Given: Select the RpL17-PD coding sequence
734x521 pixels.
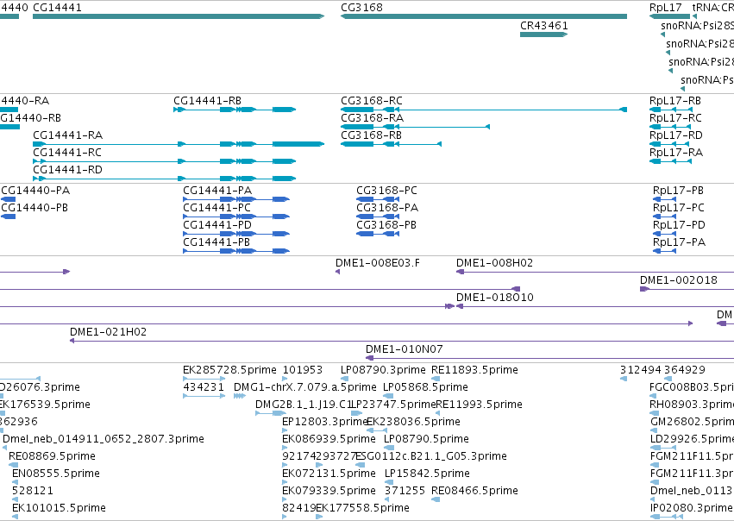Looking at the screenshot, I should click(665, 234).
